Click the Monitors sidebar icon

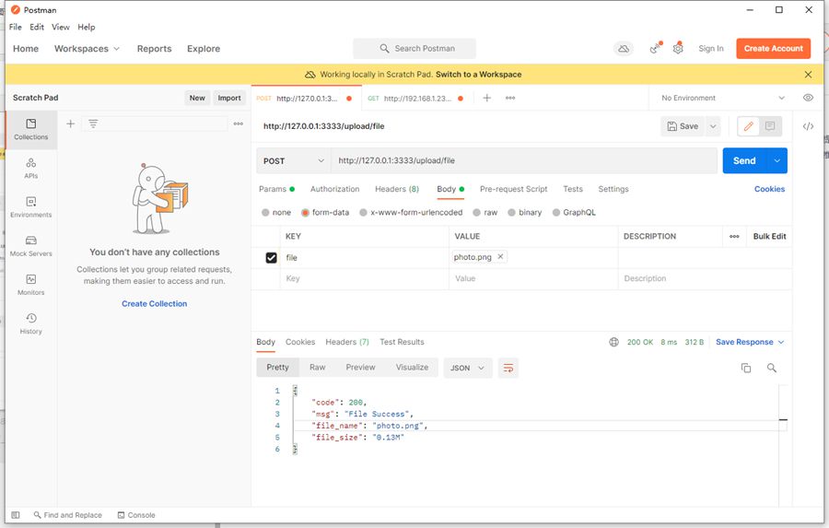tap(30, 284)
